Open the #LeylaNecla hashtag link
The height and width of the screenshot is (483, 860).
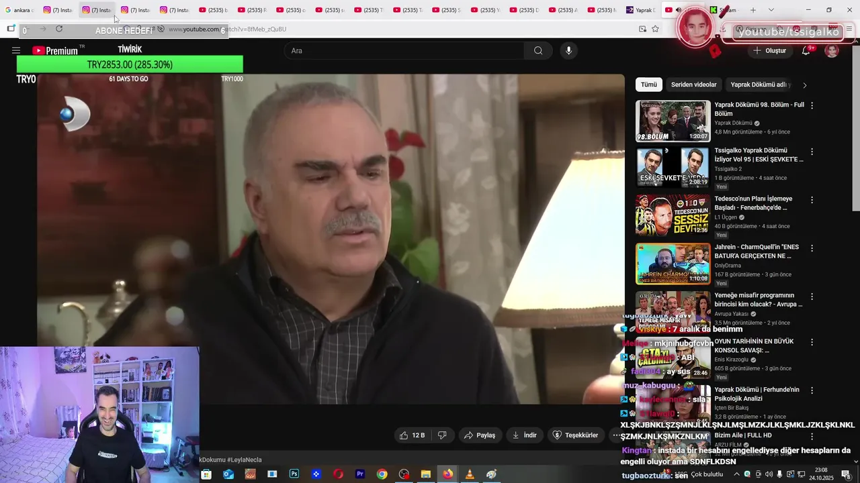(245, 460)
